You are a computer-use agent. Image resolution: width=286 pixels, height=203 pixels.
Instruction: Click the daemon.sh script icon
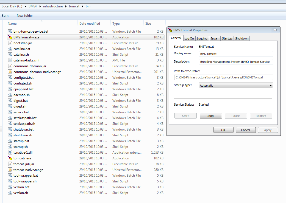pyautogui.click(x=10, y=95)
